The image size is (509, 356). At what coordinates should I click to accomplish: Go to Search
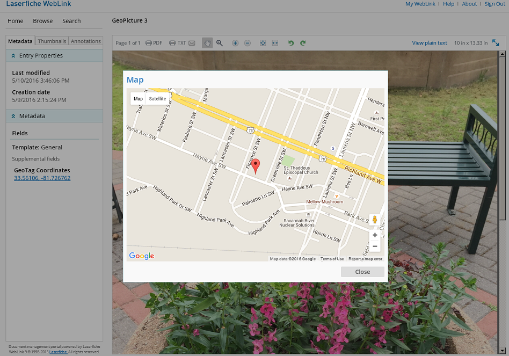tap(71, 21)
